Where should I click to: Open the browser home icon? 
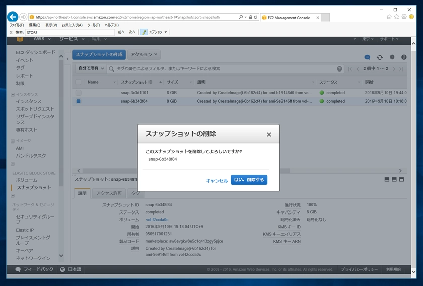pos(389,17)
